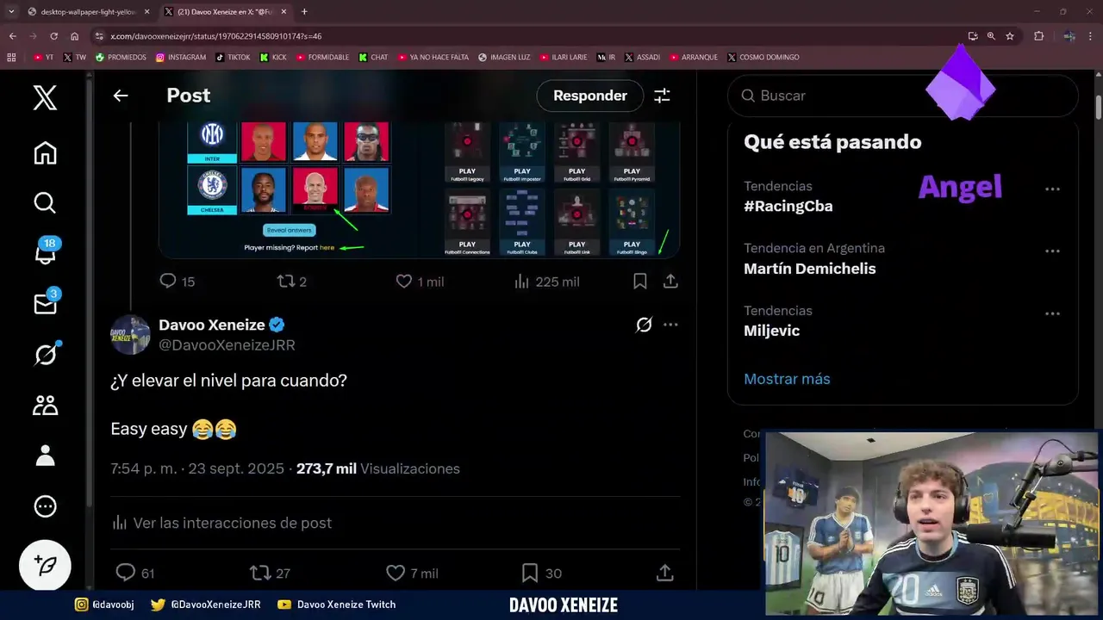Compose a new post with feather button
The height and width of the screenshot is (620, 1103).
(45, 565)
